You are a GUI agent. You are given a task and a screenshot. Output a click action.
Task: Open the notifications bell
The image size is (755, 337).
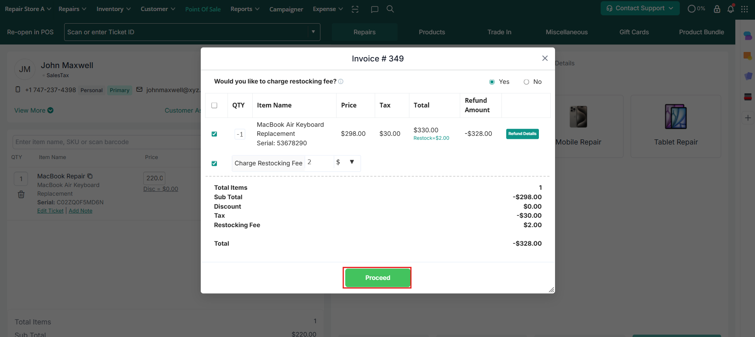click(731, 9)
